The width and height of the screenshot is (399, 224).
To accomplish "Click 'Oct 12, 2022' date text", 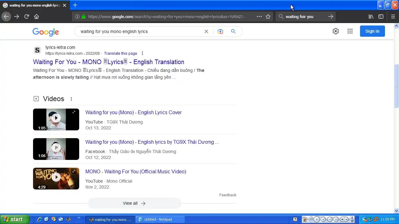I will pyautogui.click(x=98, y=157).
